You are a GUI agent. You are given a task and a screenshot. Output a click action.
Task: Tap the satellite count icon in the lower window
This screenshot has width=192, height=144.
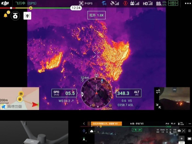167,124
